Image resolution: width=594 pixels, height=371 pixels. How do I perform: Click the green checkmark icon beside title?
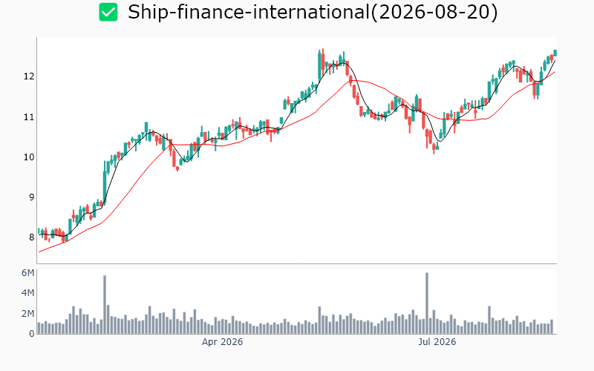(x=108, y=12)
